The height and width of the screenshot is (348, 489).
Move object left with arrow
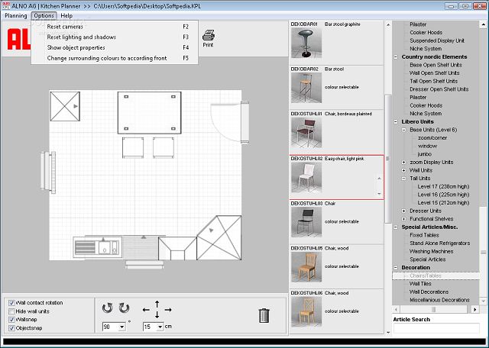146,310
